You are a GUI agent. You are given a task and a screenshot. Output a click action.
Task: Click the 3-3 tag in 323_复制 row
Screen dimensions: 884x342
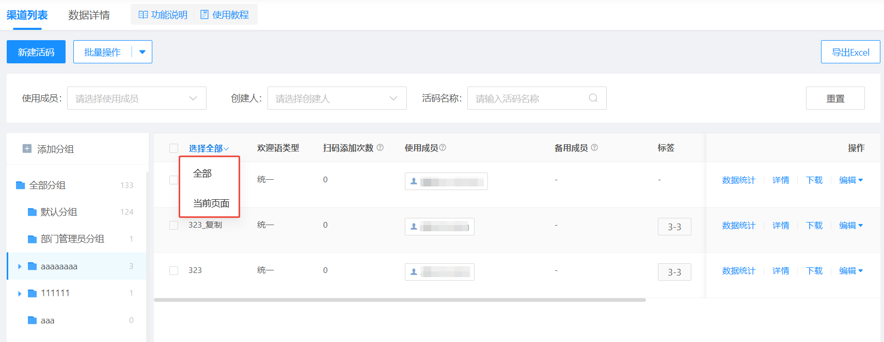(x=674, y=227)
